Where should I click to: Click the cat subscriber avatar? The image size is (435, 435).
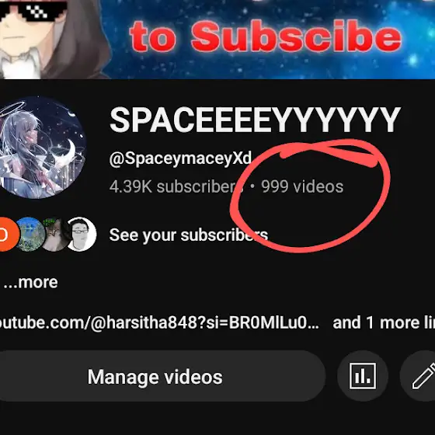[x=55, y=235]
